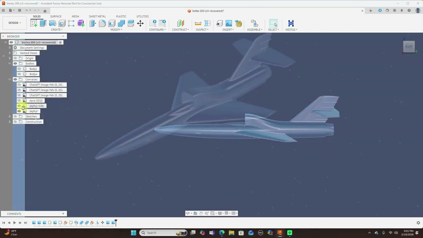The height and width of the screenshot is (238, 423).
Task: Click the Help question mark icon
Action: pos(409,11)
